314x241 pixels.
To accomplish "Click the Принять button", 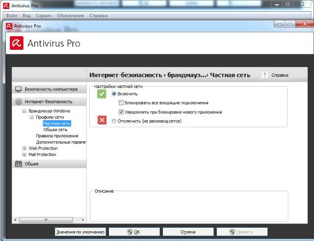I will (x=242, y=232).
